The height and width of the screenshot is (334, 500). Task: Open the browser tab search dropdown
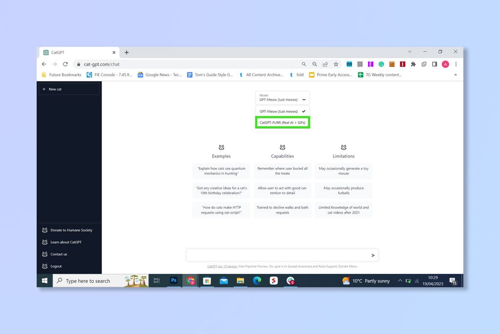(x=410, y=51)
